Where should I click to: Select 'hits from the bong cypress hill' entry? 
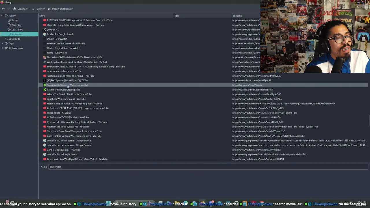68,127
